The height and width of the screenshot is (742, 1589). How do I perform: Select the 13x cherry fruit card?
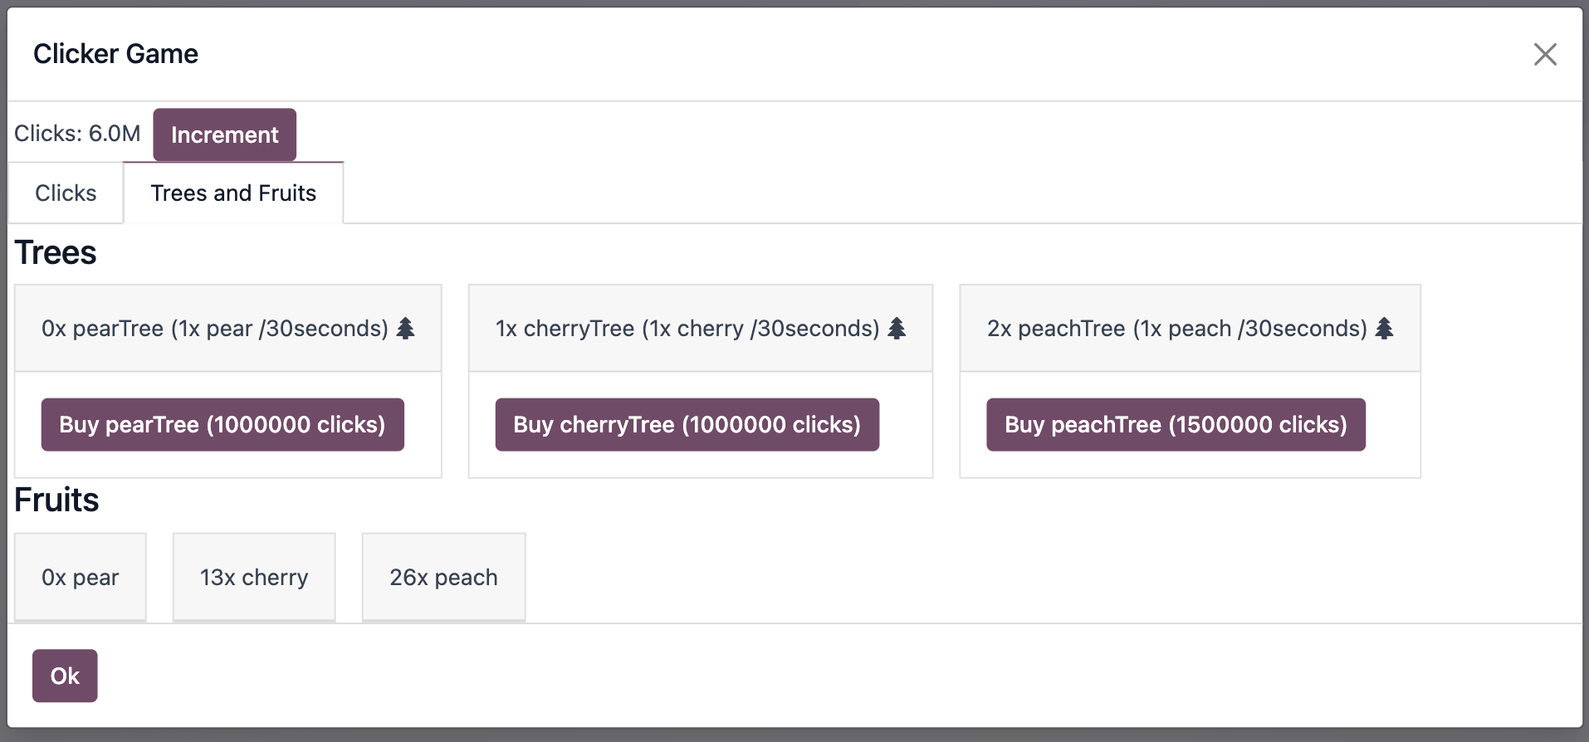[x=253, y=577]
